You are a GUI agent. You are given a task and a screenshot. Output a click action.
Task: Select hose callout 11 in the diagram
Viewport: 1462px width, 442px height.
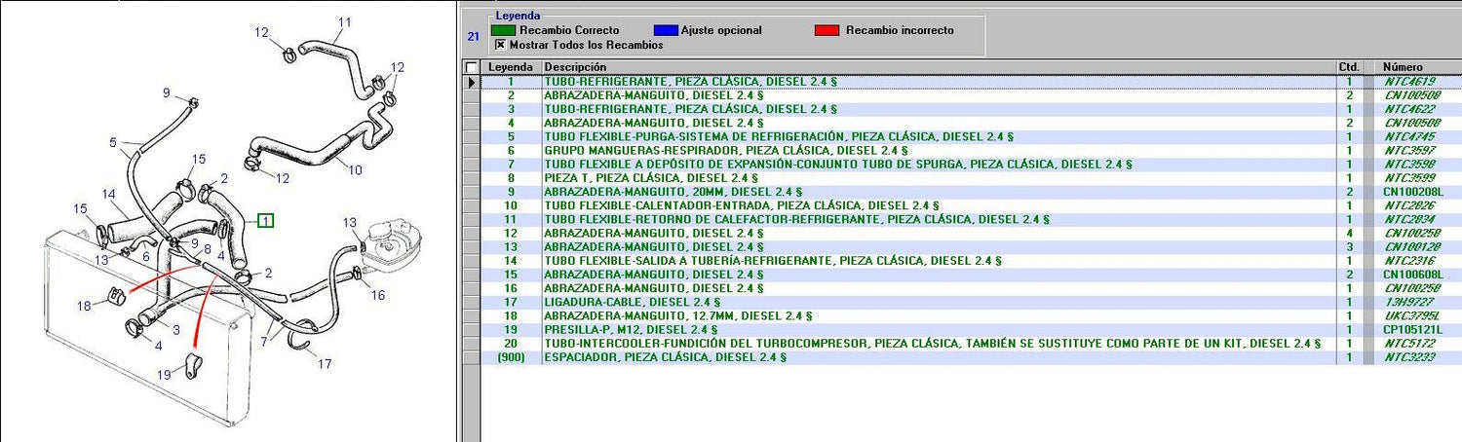coord(344,21)
